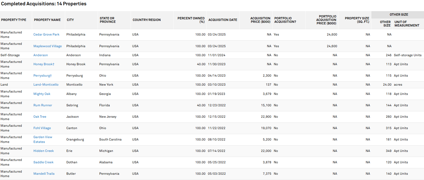Select the 12/23/2022 acquisition date
Viewport: 424px width, 180px height.
[x=217, y=105]
